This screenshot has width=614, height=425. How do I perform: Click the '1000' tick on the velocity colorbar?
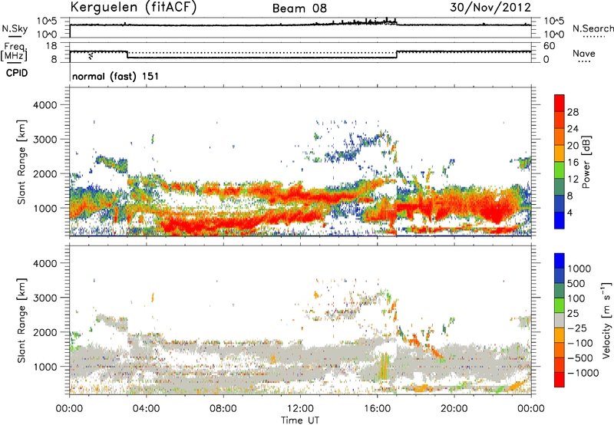pyautogui.click(x=579, y=269)
